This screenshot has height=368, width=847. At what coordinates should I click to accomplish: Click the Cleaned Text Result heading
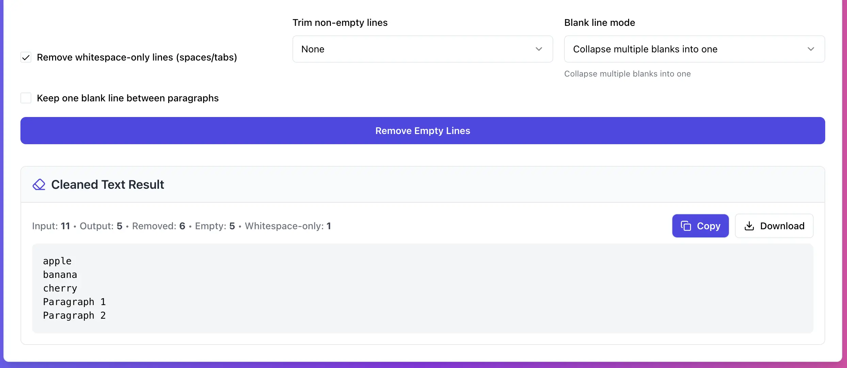(x=108, y=185)
